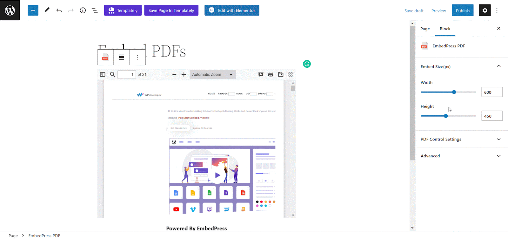Image resolution: width=508 pixels, height=239 pixels.
Task: Print the PDF document
Action: point(271,74)
